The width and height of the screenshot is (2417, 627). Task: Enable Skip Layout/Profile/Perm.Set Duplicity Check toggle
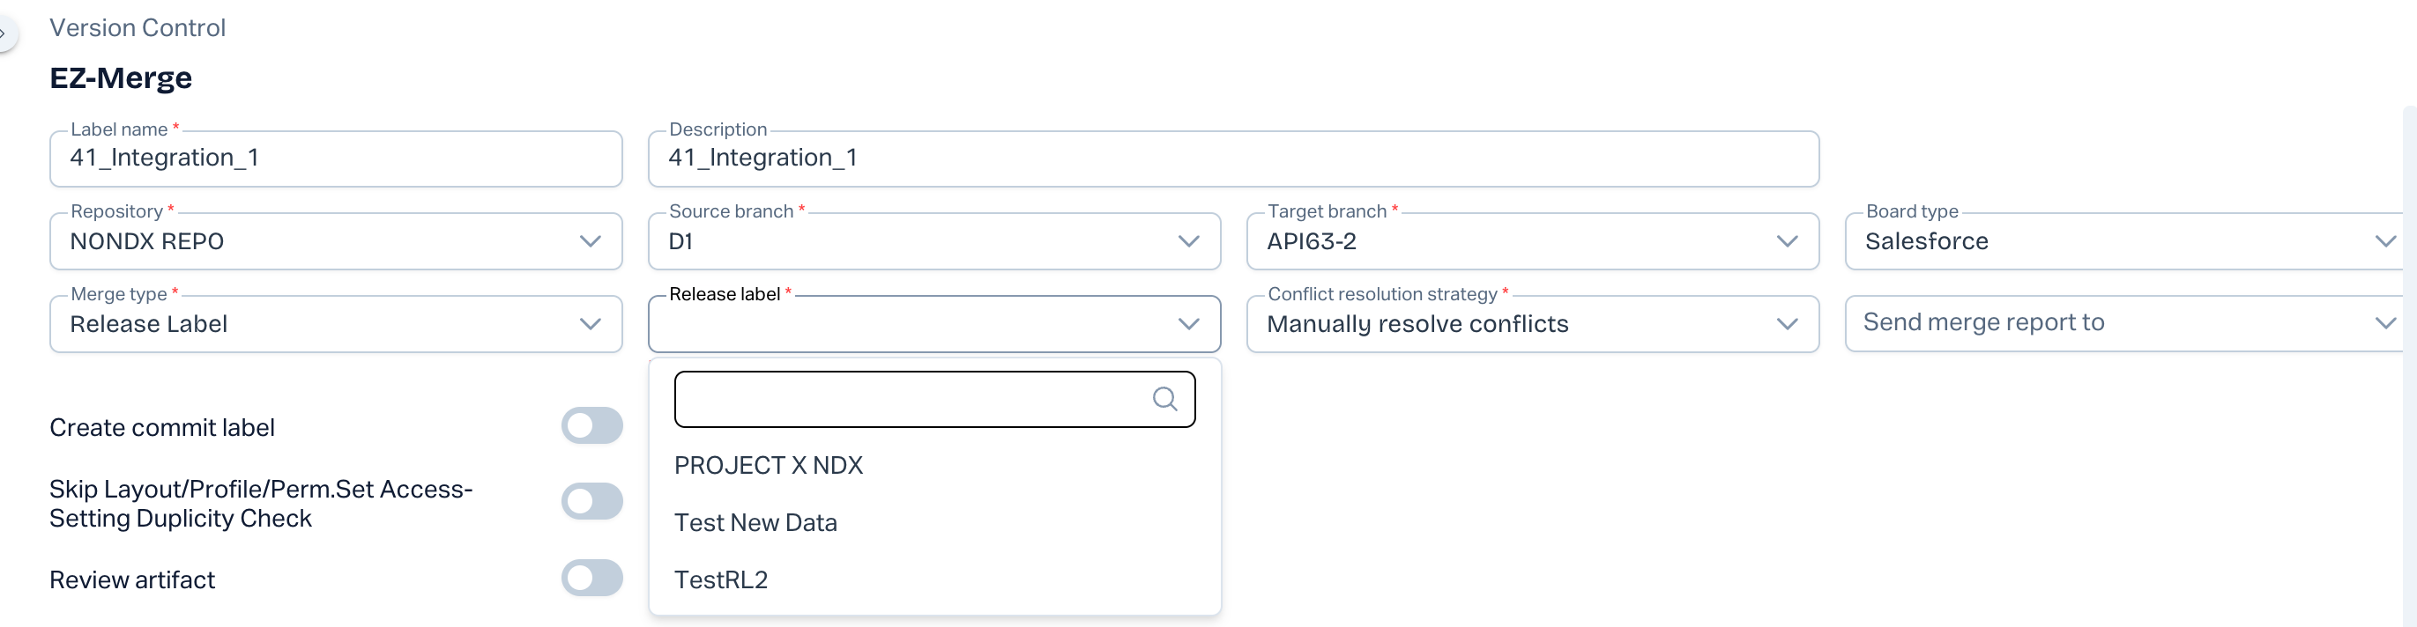pyautogui.click(x=591, y=501)
